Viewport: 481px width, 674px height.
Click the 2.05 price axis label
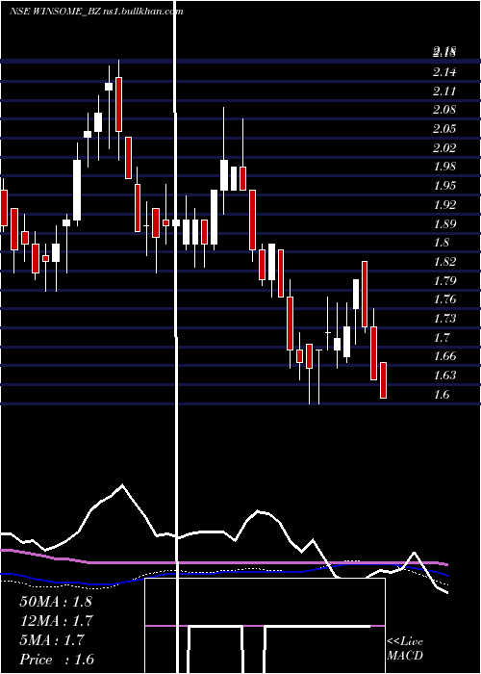coord(444,128)
